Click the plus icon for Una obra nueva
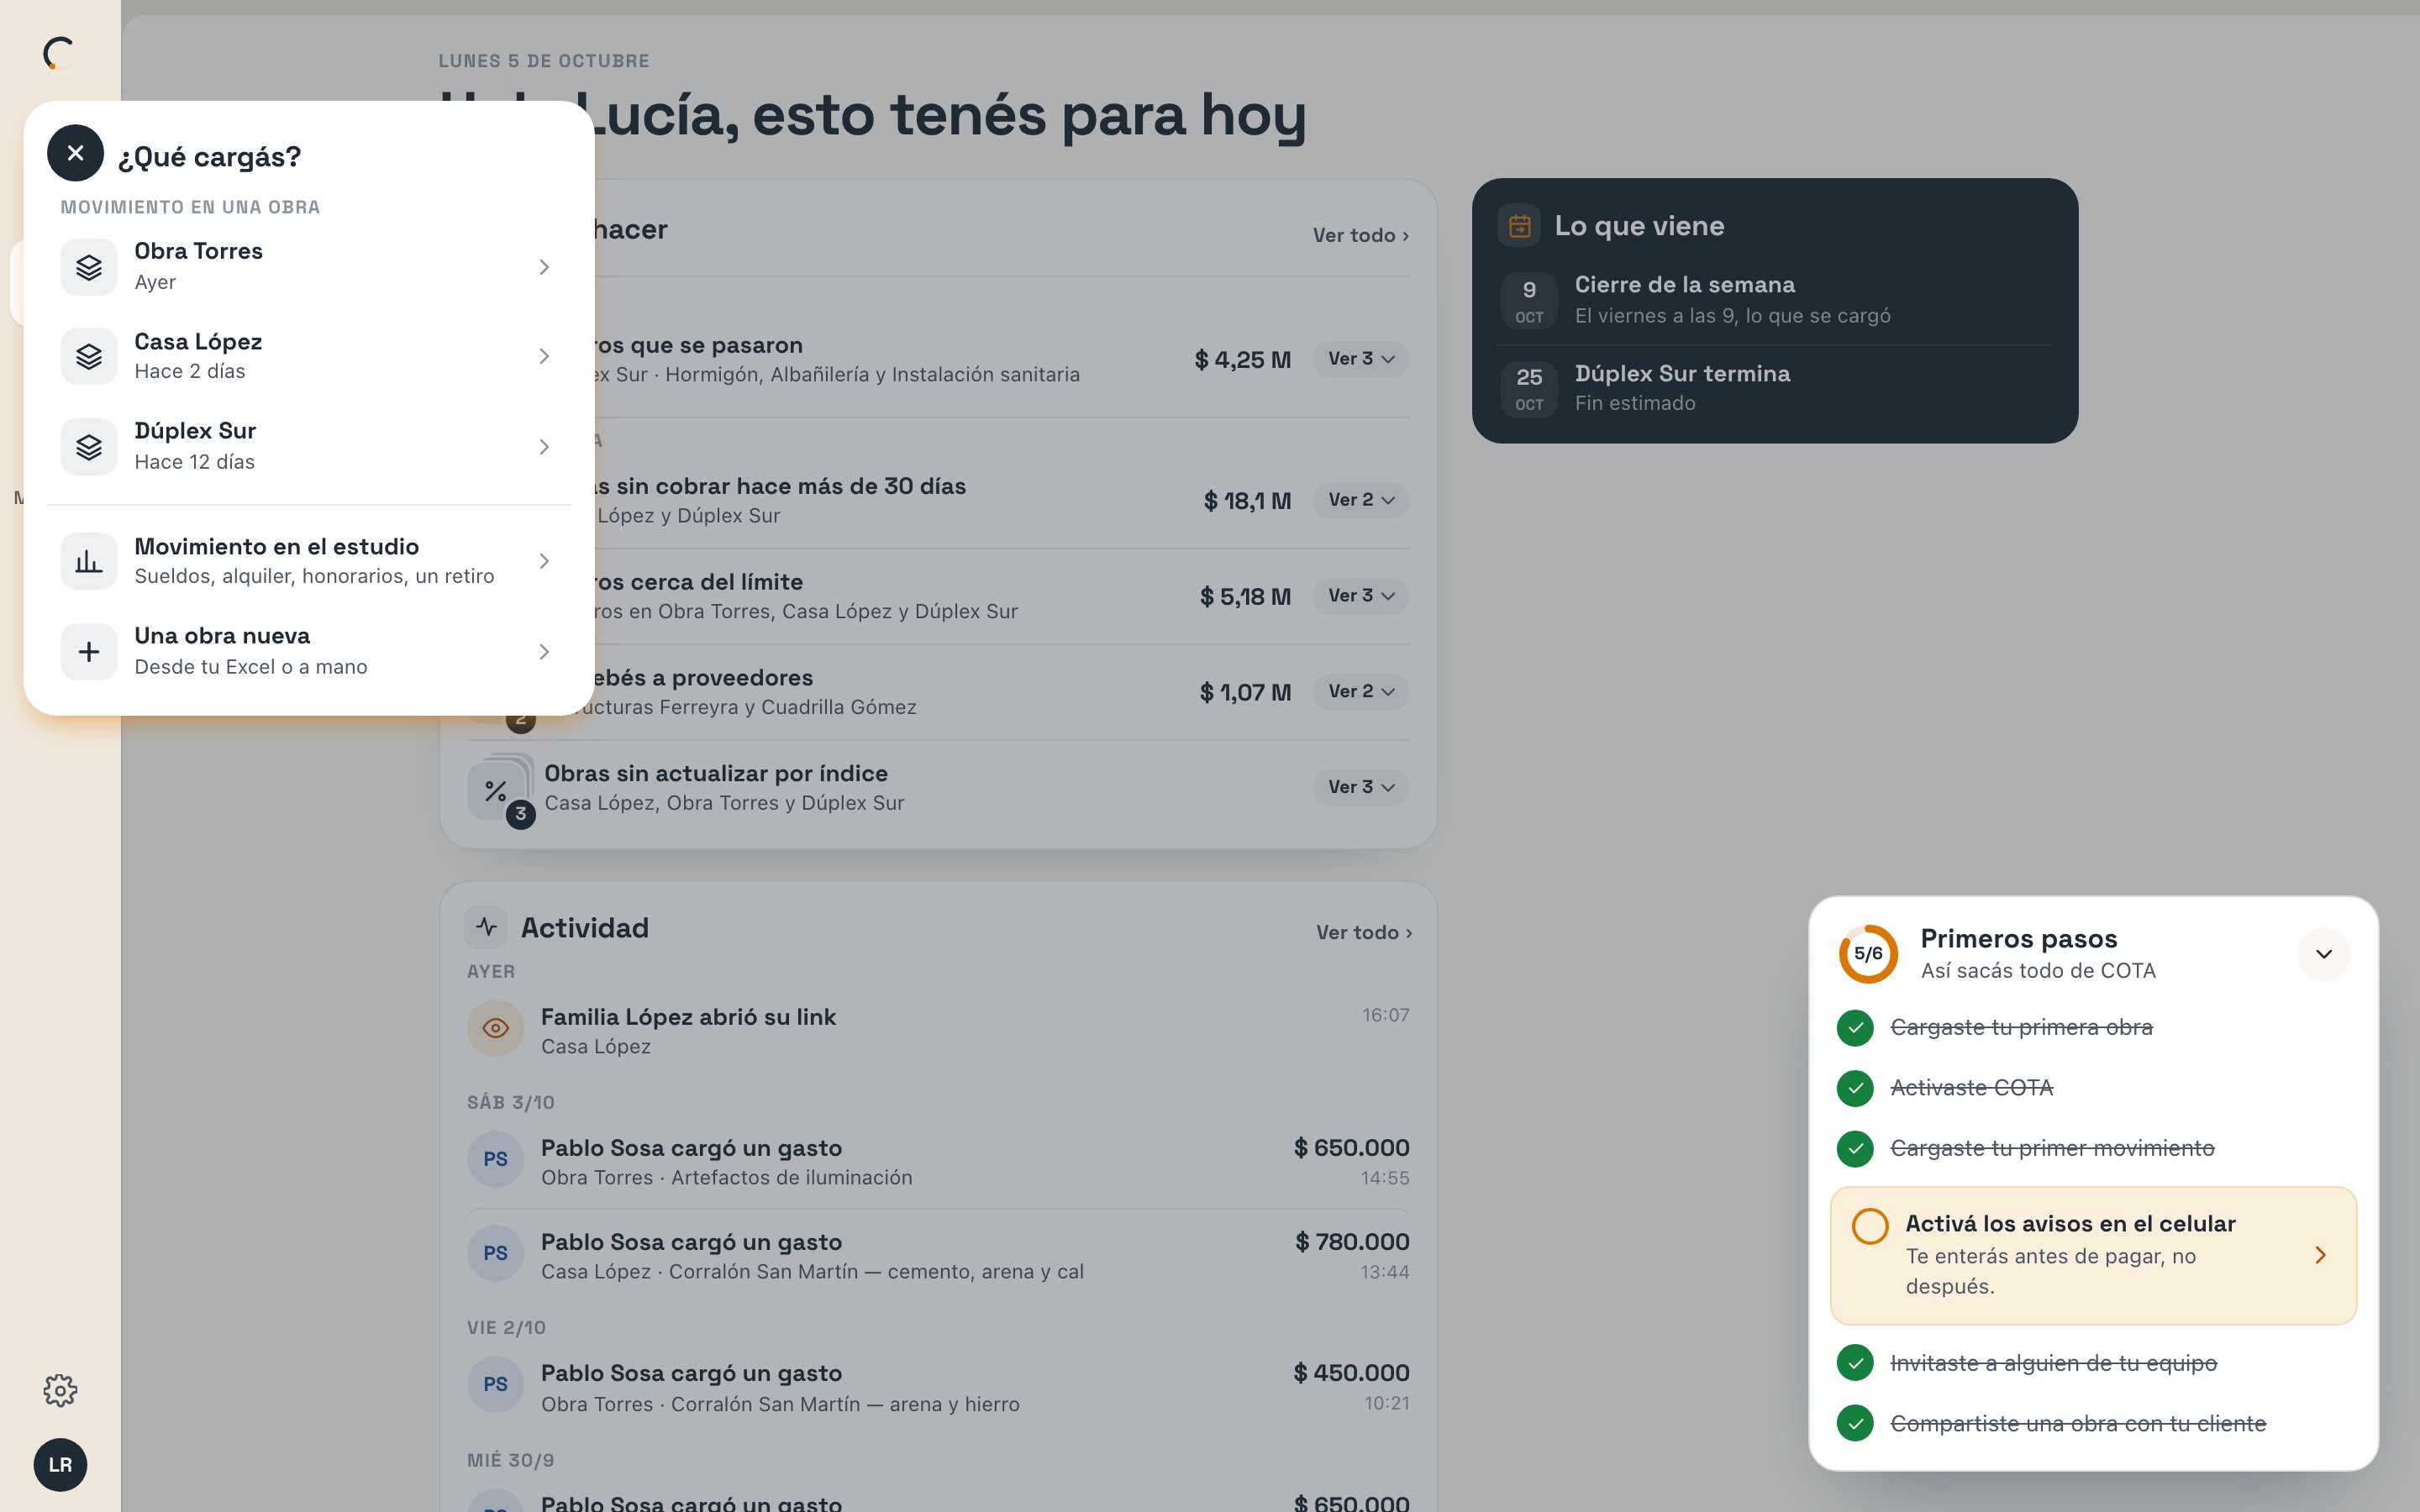2420x1512 pixels. click(89, 652)
